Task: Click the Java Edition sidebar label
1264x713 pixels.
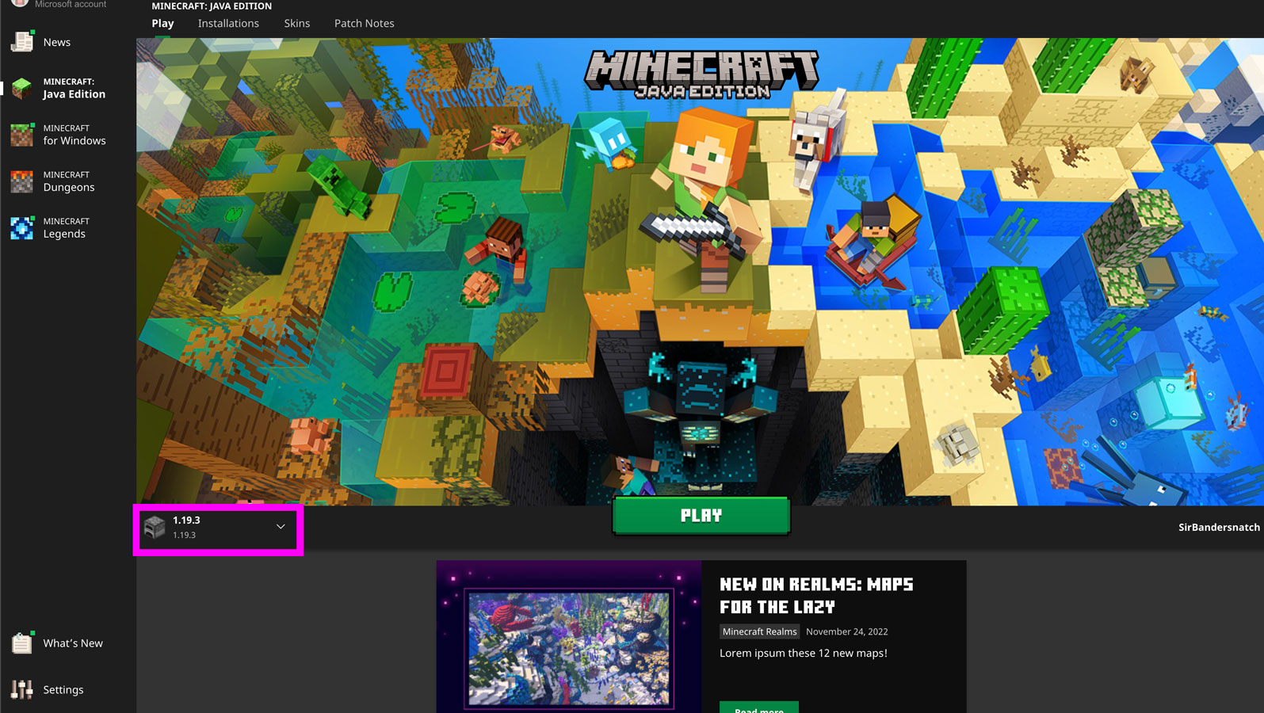Action: pos(74,94)
